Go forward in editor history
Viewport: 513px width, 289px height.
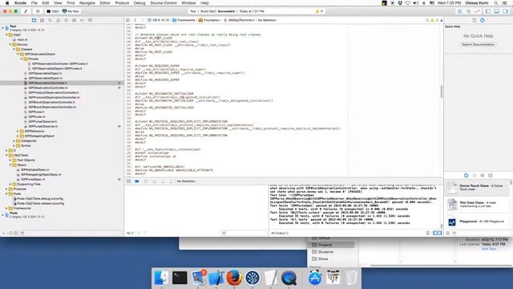[142, 20]
